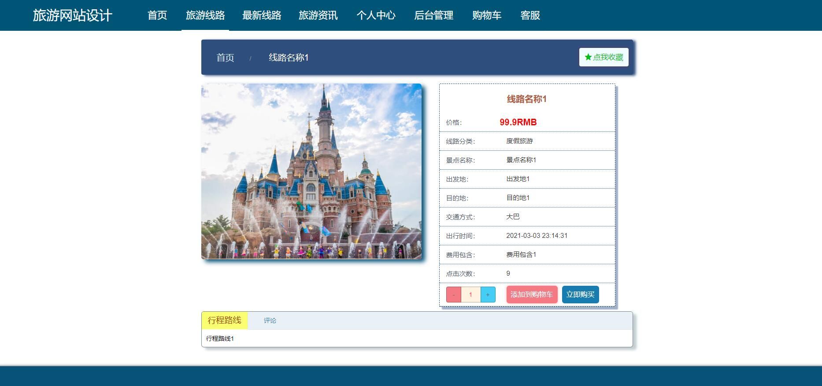Switch to the 评论 tab
822x386 pixels.
click(x=270, y=320)
